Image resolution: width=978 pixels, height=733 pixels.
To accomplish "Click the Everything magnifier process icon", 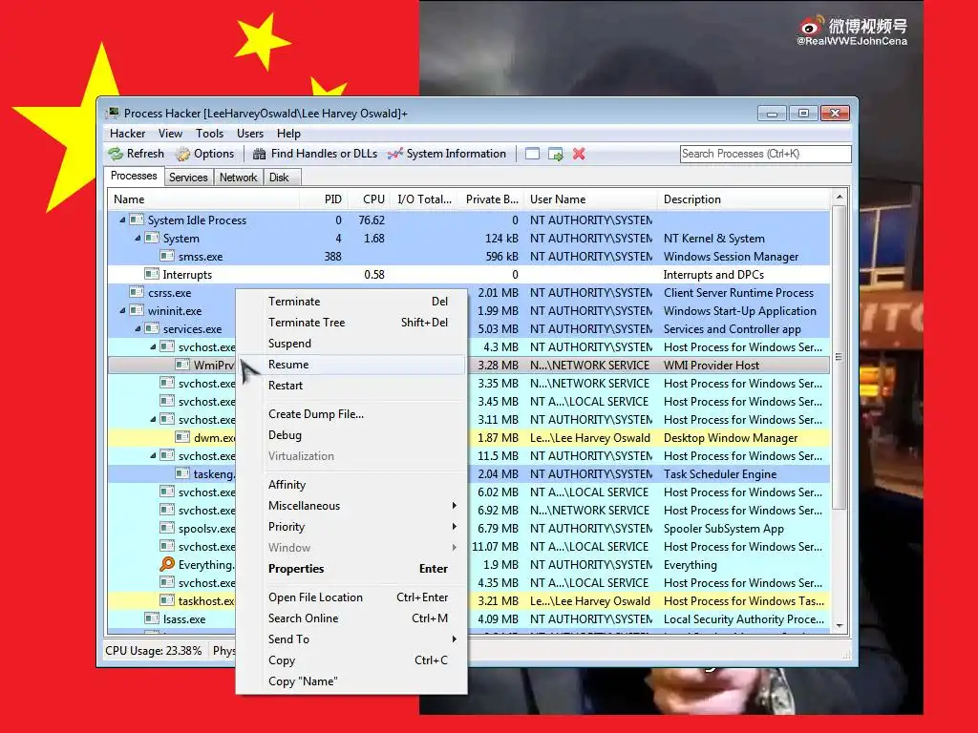I will click(x=167, y=564).
